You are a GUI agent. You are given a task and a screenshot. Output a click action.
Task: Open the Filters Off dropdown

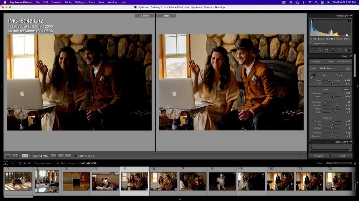(339, 163)
